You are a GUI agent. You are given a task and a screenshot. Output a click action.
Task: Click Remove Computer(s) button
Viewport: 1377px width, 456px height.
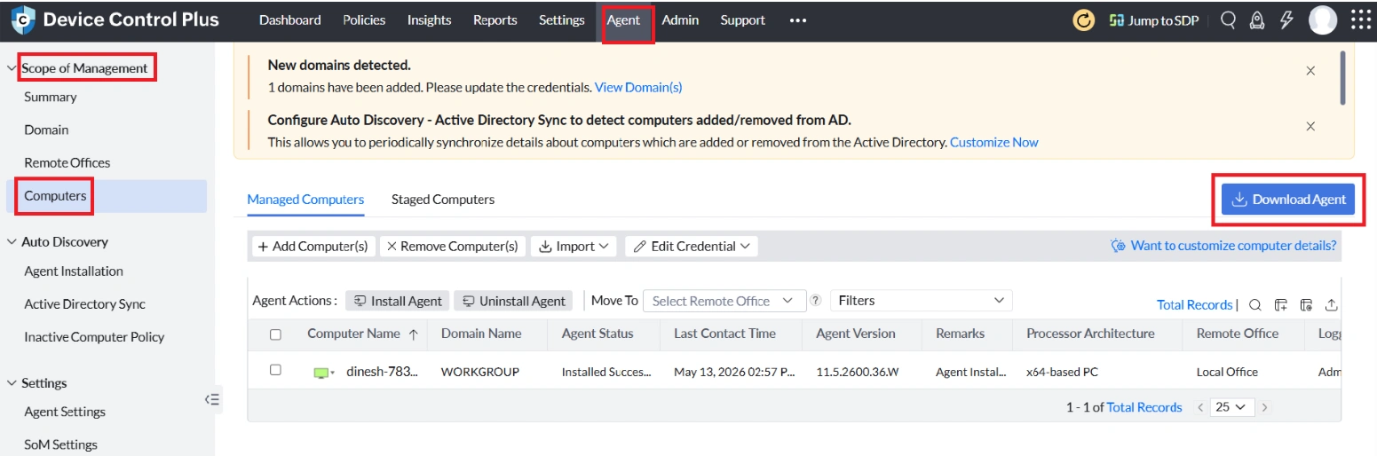tap(453, 247)
